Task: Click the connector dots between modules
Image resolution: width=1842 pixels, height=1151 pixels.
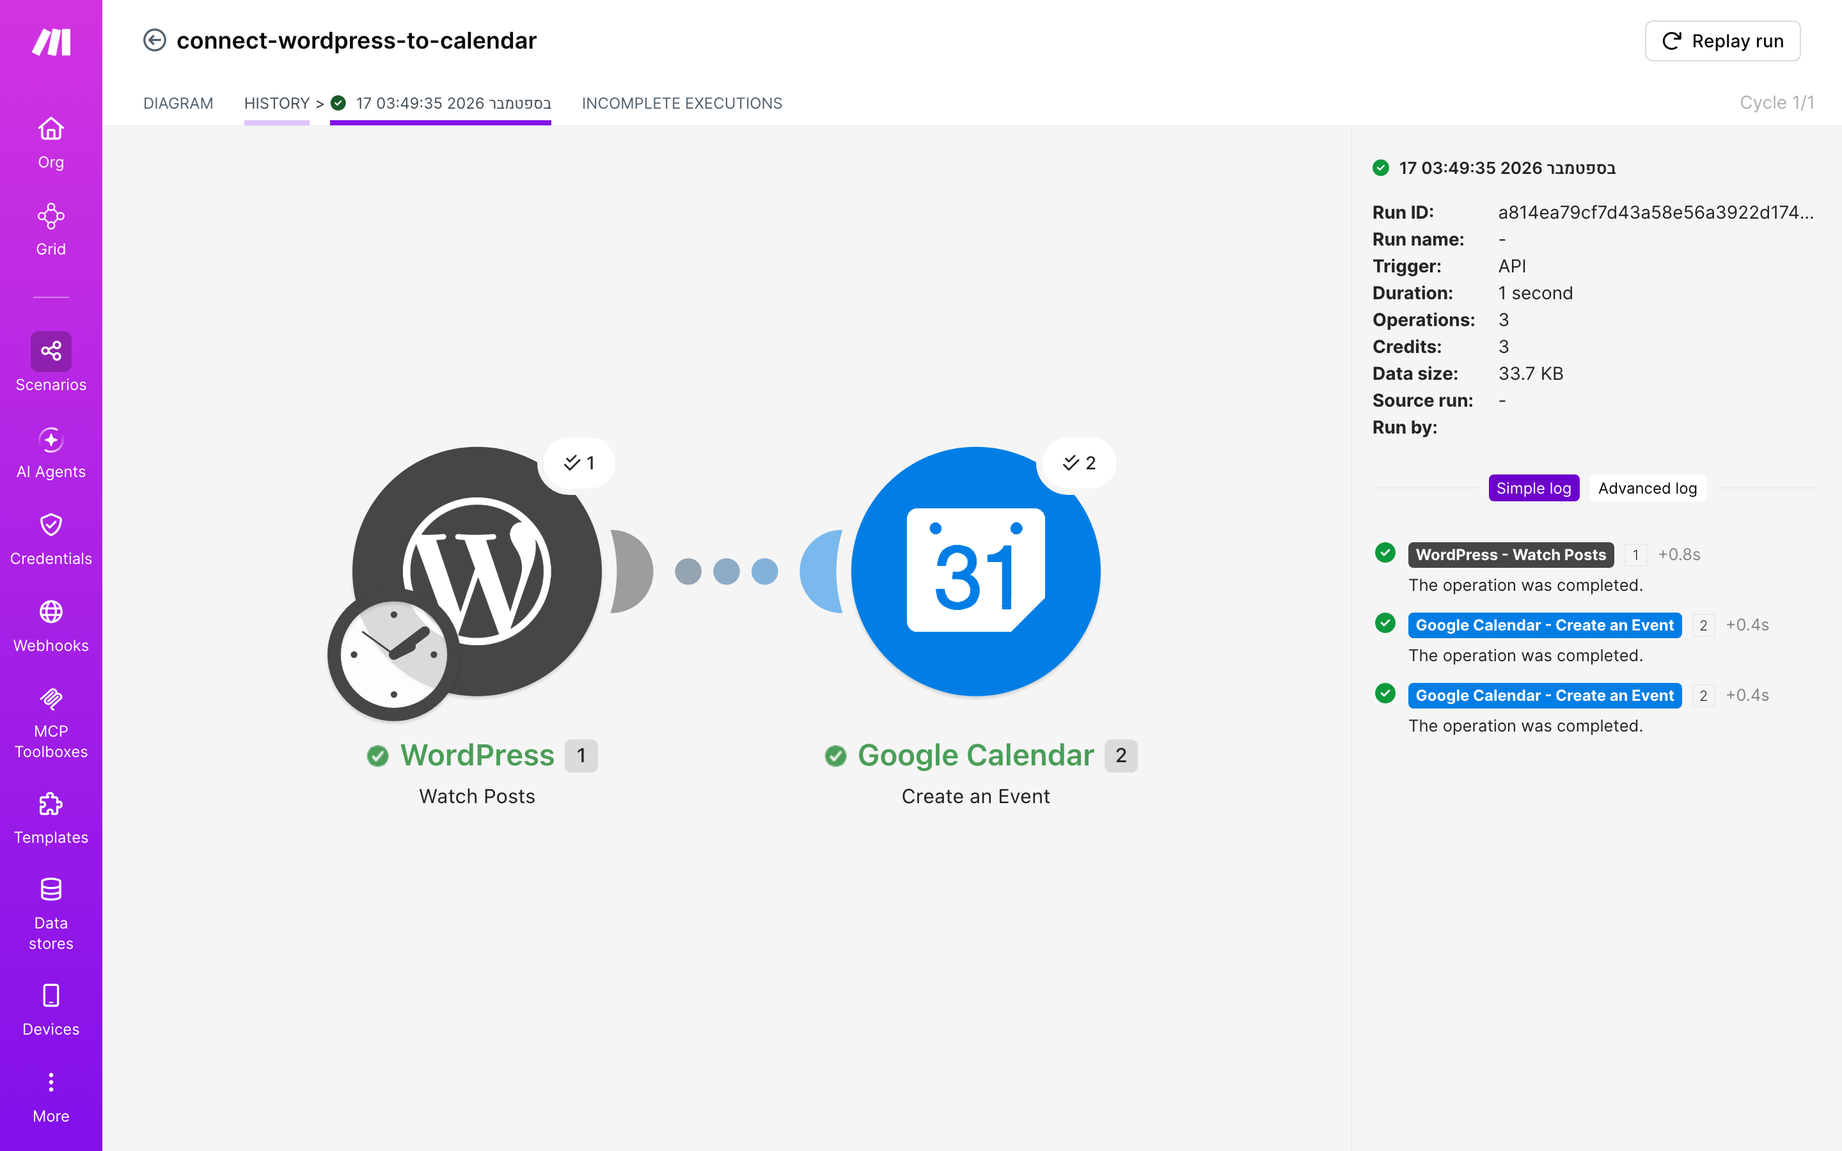Action: [x=726, y=571]
